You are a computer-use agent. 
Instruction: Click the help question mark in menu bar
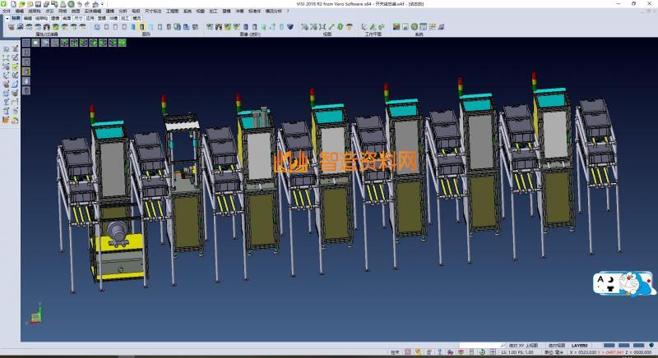[x=288, y=11]
